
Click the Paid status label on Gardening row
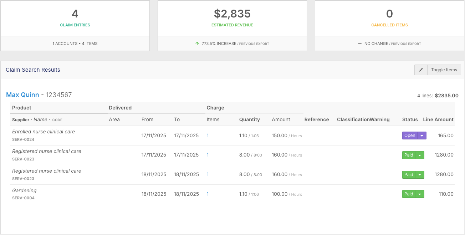(x=409, y=194)
